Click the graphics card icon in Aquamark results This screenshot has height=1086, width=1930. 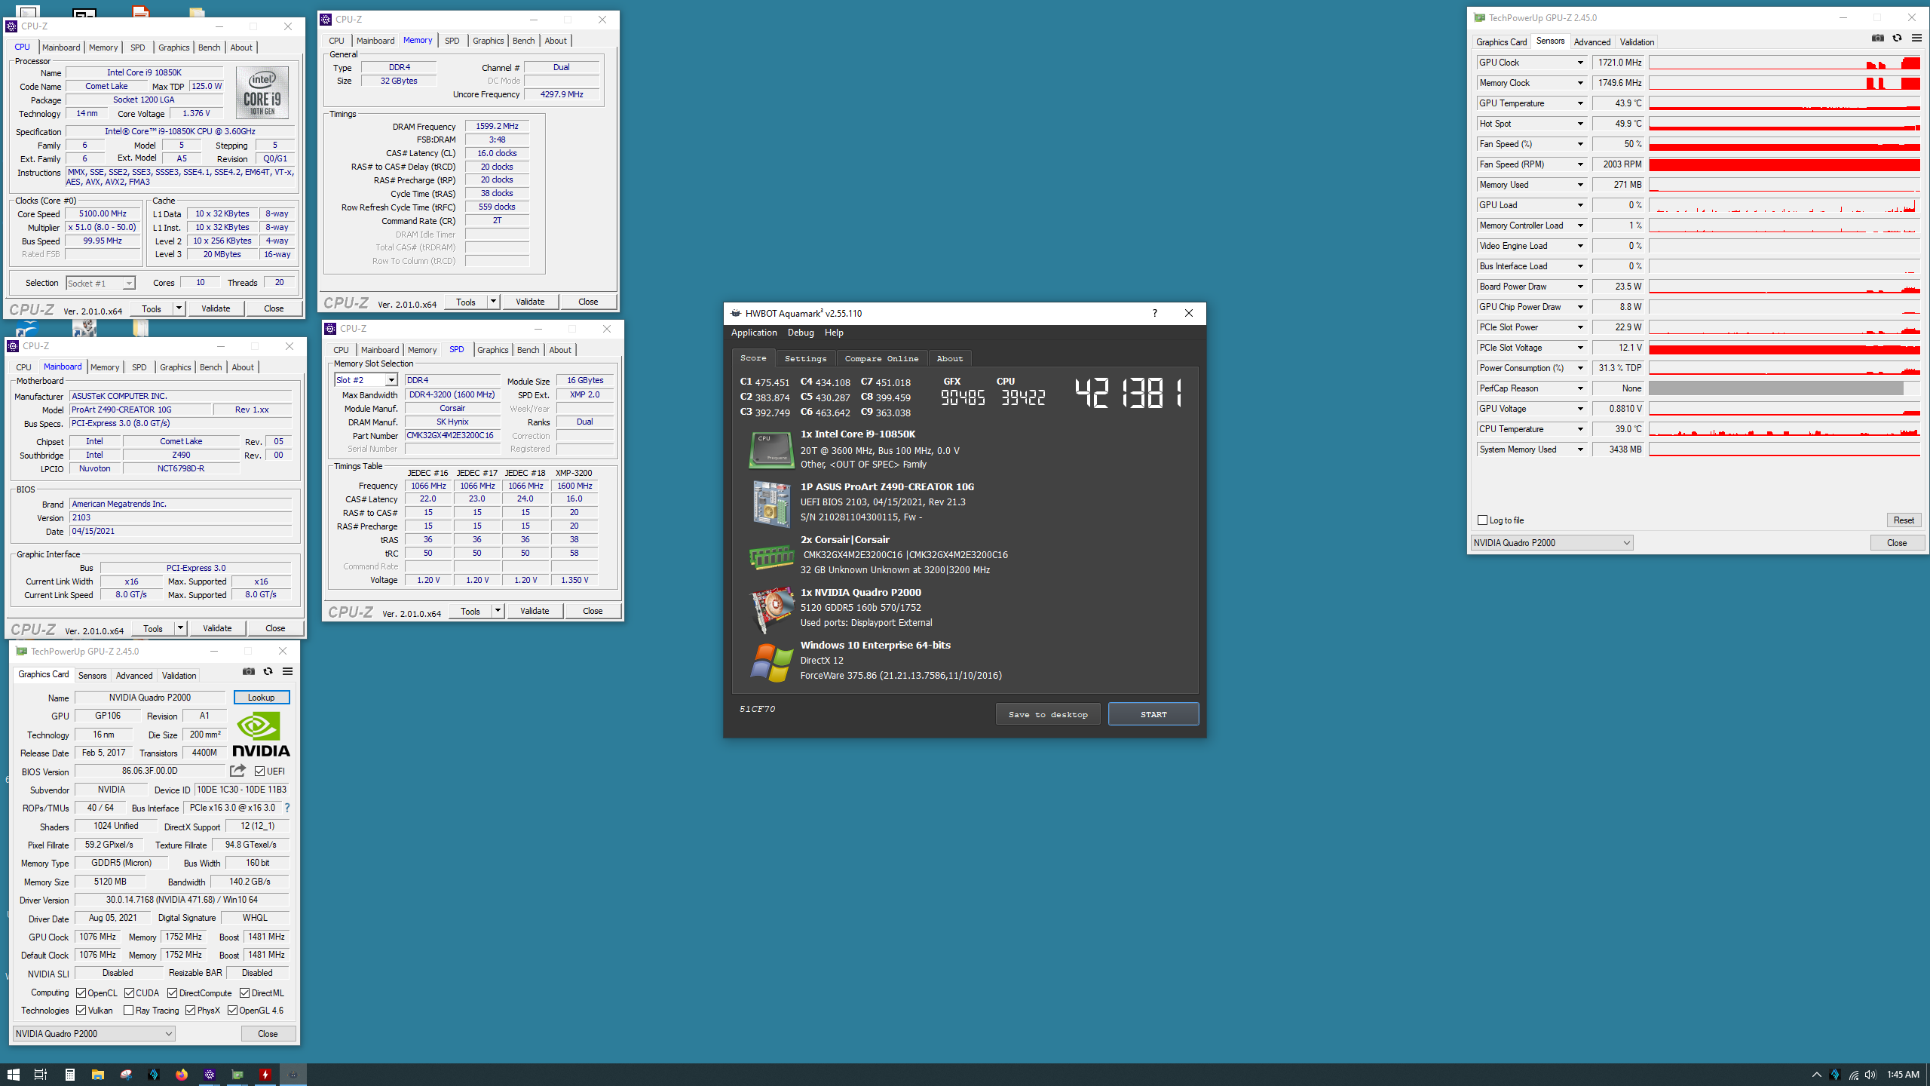[x=771, y=609]
